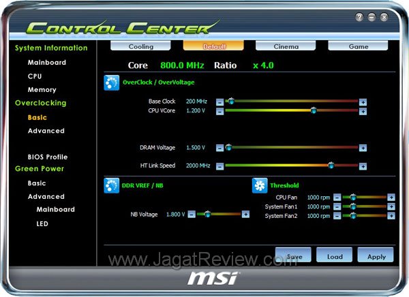The height and width of the screenshot is (297, 409).
Task: Select Advanced under Green Power
Action: pos(46,196)
